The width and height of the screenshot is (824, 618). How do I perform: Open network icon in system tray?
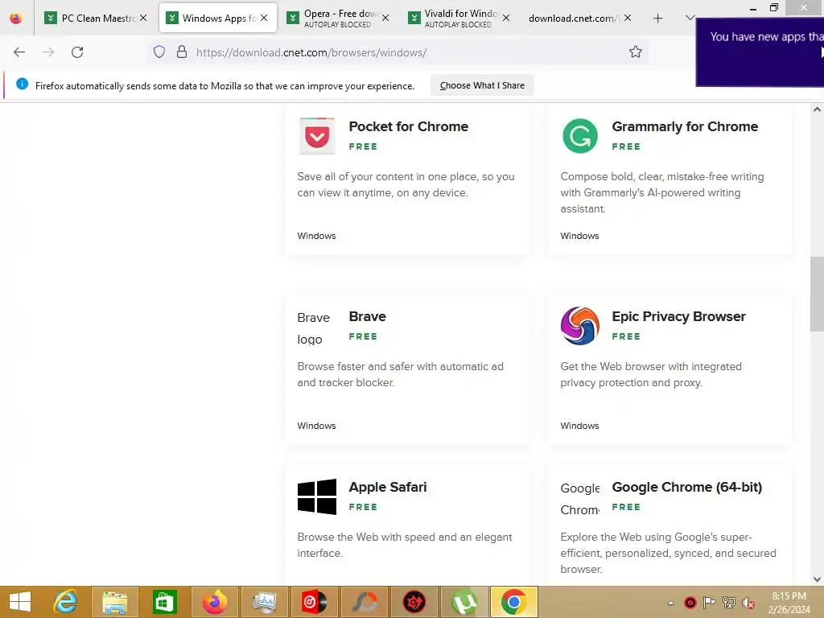coord(729,602)
